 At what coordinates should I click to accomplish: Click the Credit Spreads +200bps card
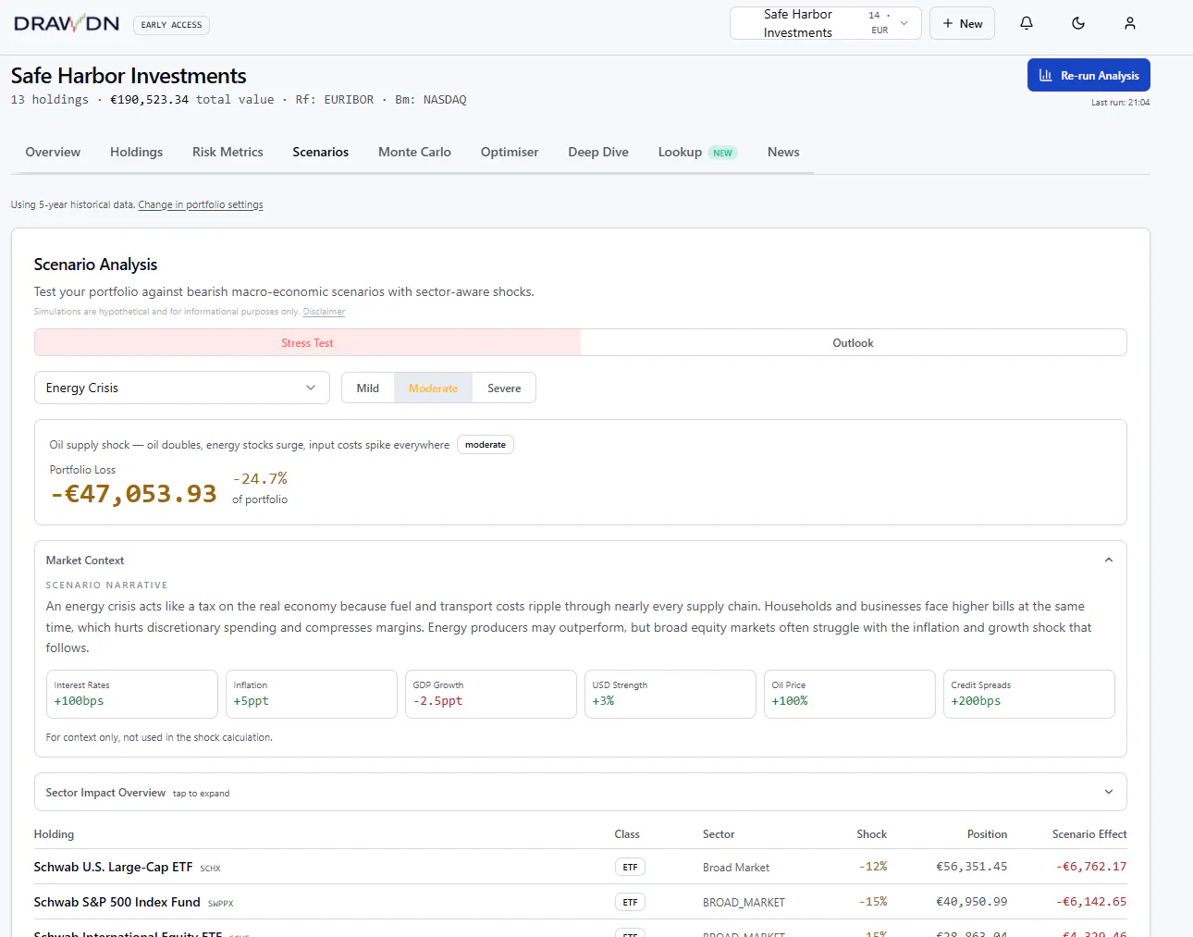(x=1029, y=694)
